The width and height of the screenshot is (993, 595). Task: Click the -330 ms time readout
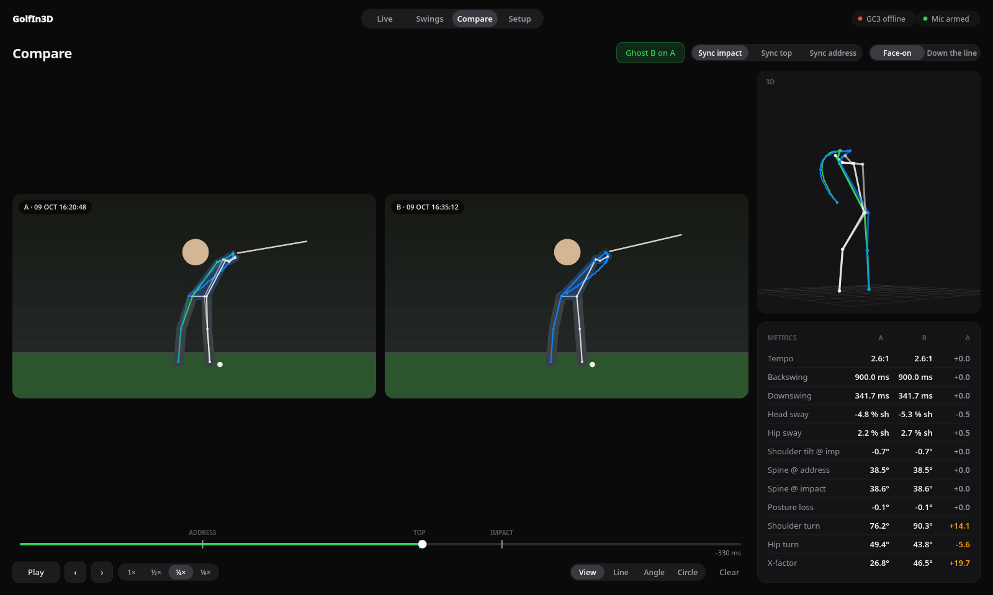728,553
